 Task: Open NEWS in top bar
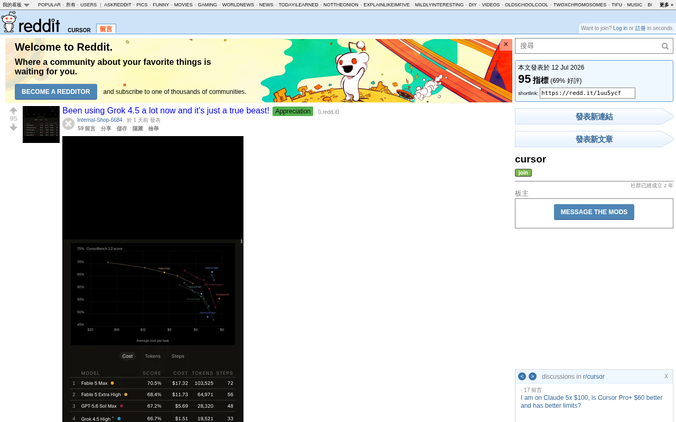(266, 5)
